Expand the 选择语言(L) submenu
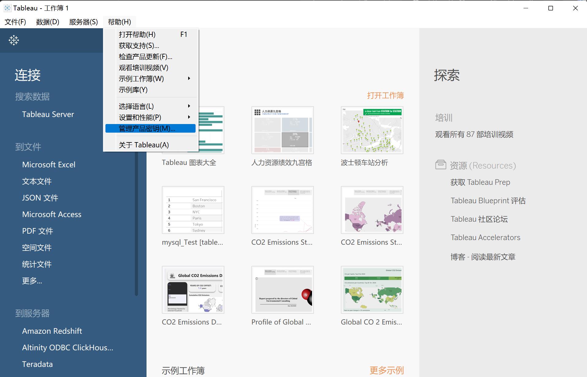587x377 pixels. click(151, 106)
